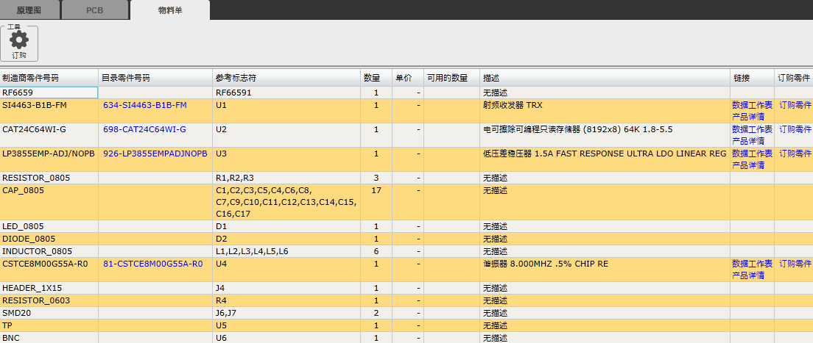Click the 单价 column header
This screenshot has height=343, width=813.
click(x=408, y=78)
